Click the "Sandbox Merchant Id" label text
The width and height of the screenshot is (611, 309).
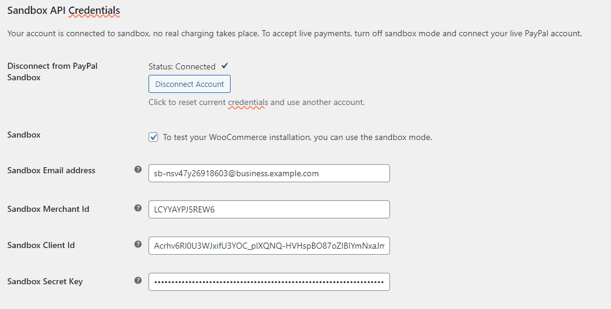pyautogui.click(x=48, y=209)
